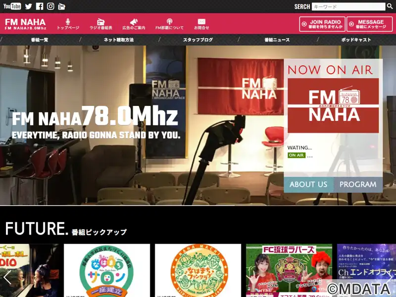Click the green ON AIR badge
Viewport: 396px width, 297px height.
pos(297,155)
